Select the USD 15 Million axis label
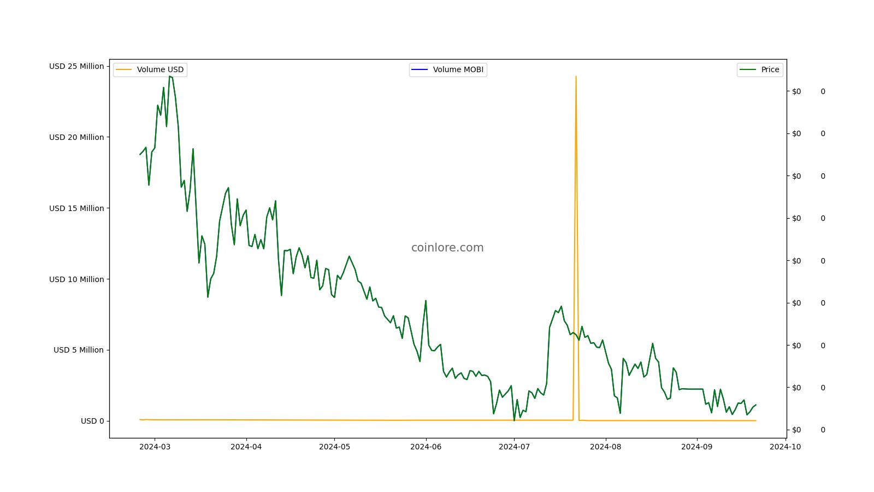This screenshot has width=874, height=492. [76, 208]
